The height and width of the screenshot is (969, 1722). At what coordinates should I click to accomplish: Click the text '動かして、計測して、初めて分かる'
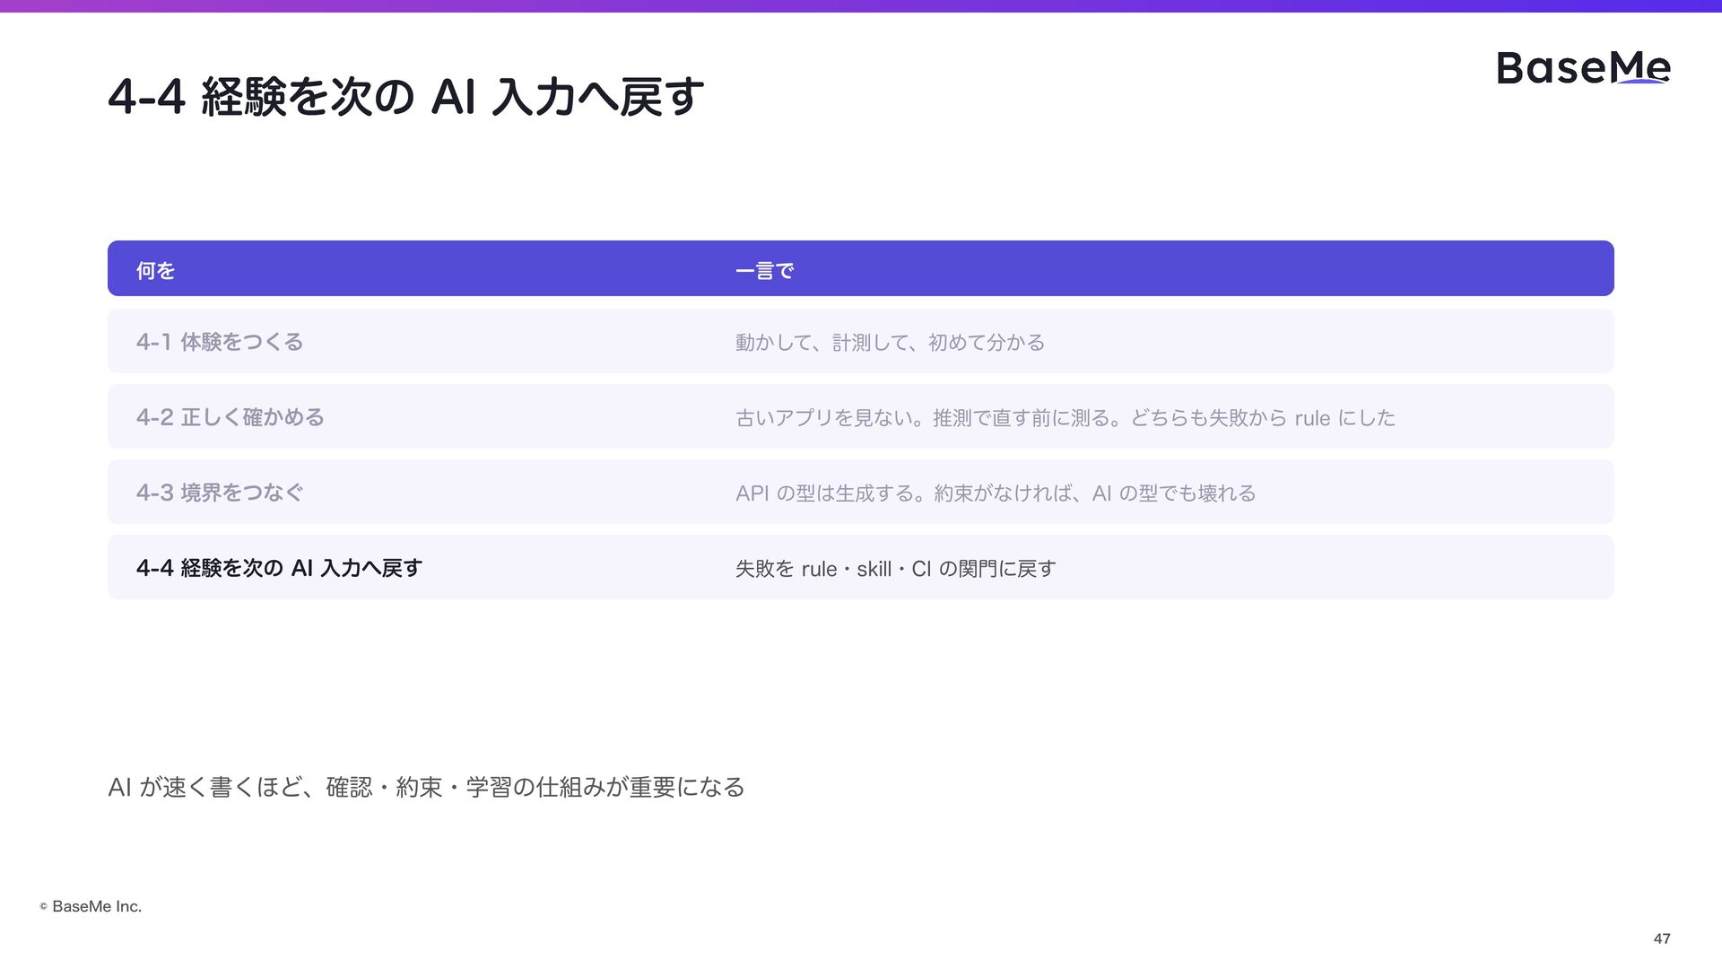tap(890, 342)
